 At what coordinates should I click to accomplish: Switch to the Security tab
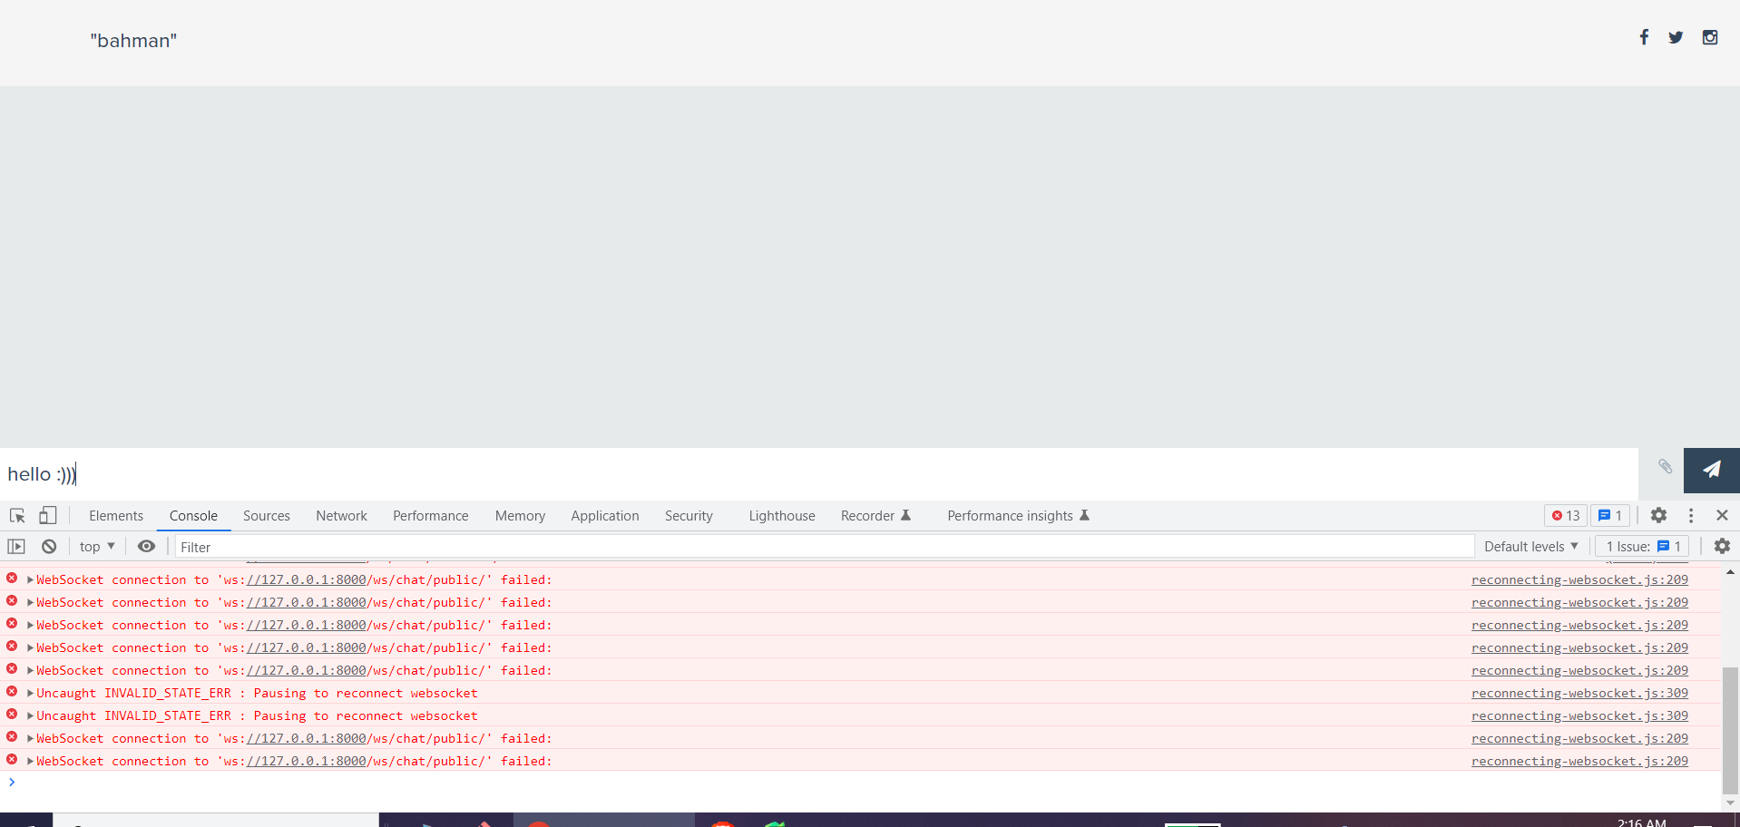click(689, 516)
